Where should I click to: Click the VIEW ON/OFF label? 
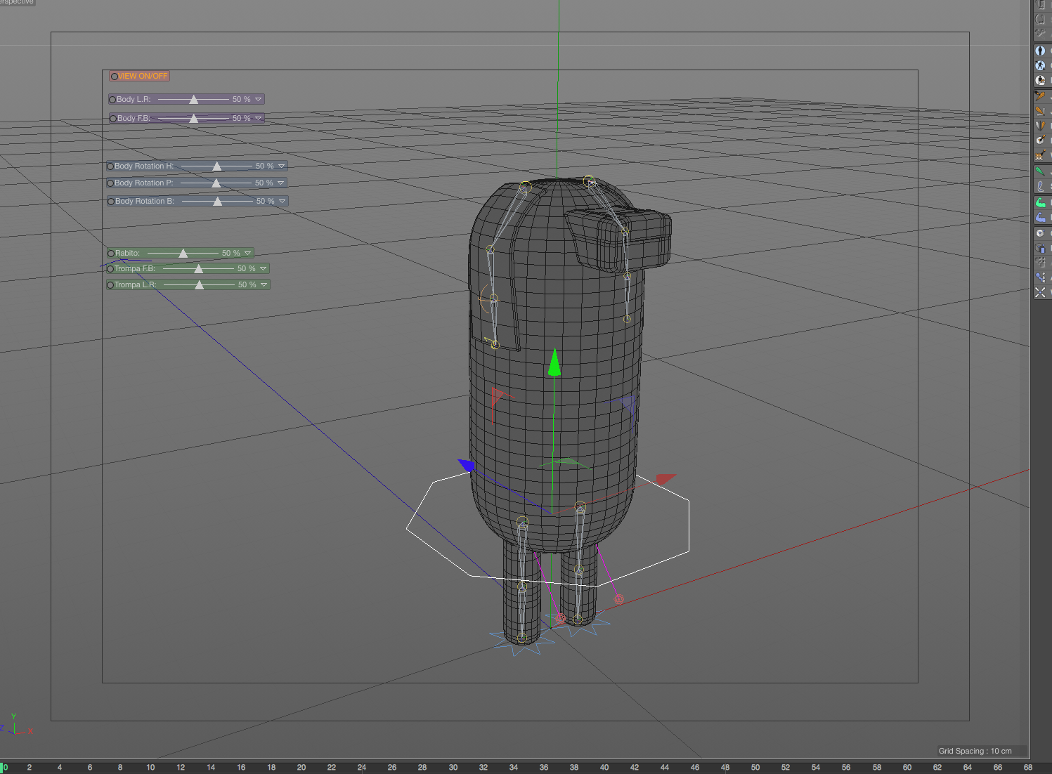tap(143, 76)
